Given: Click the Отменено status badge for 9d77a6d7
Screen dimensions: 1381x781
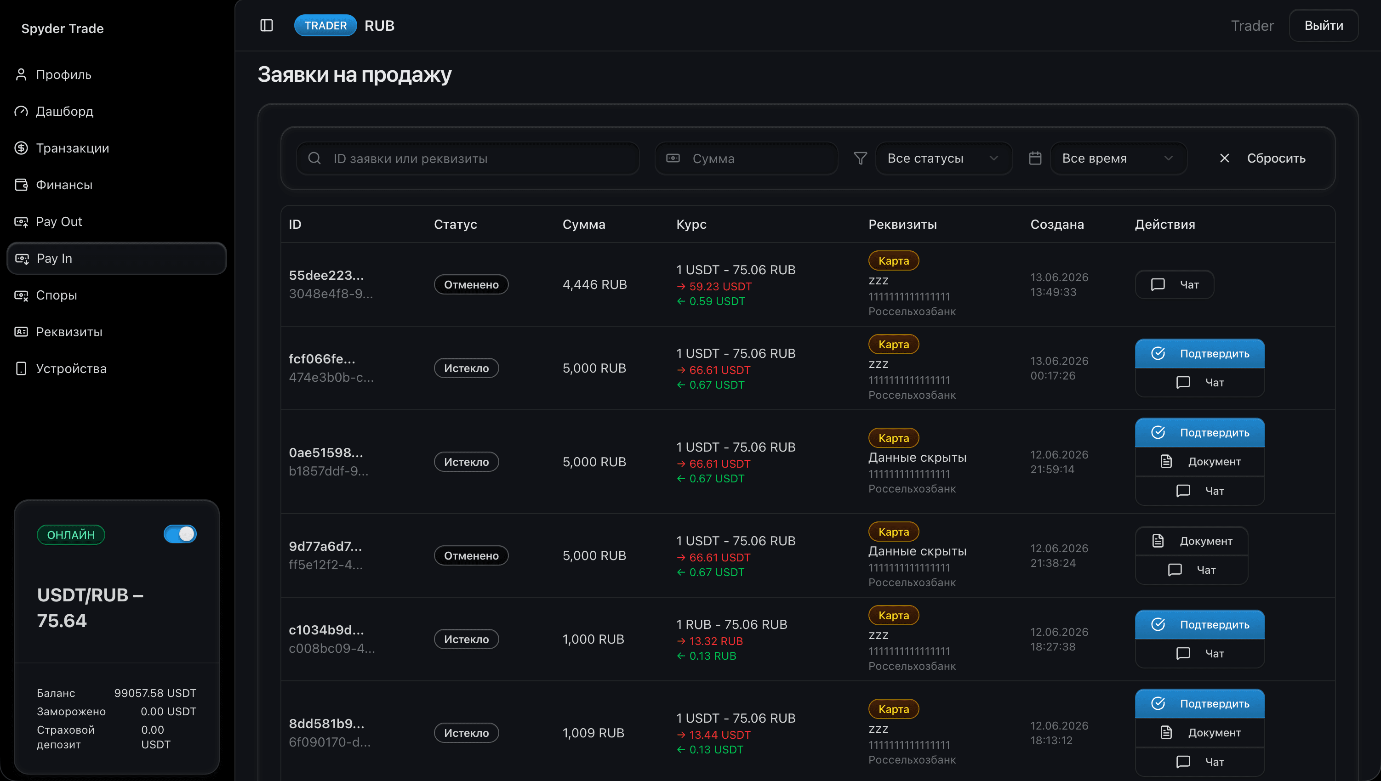Looking at the screenshot, I should point(471,555).
